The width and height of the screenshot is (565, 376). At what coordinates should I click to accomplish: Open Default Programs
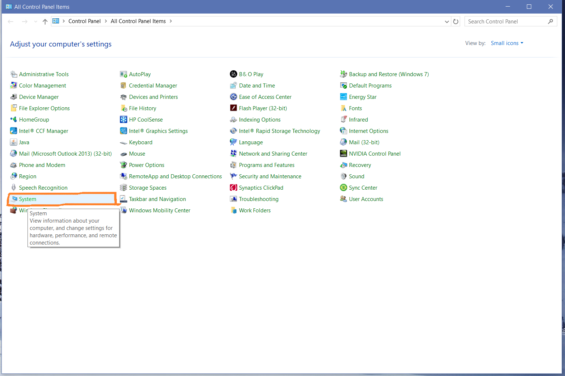(x=370, y=86)
